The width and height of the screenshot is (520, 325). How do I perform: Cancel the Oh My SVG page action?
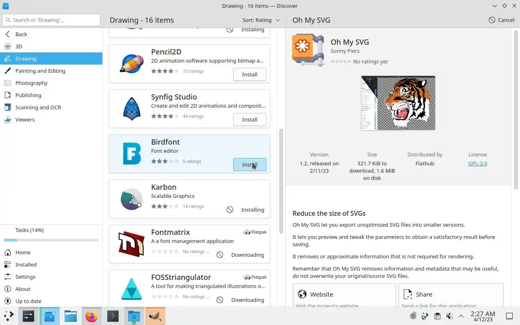click(x=501, y=20)
